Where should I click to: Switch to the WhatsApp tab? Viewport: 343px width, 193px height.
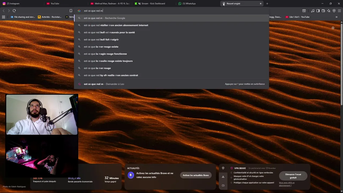[x=198, y=3]
